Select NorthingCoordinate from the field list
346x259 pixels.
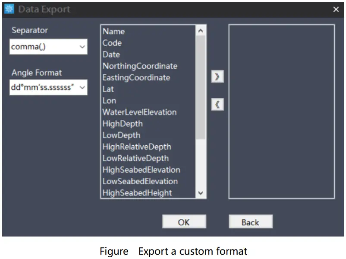139,66
